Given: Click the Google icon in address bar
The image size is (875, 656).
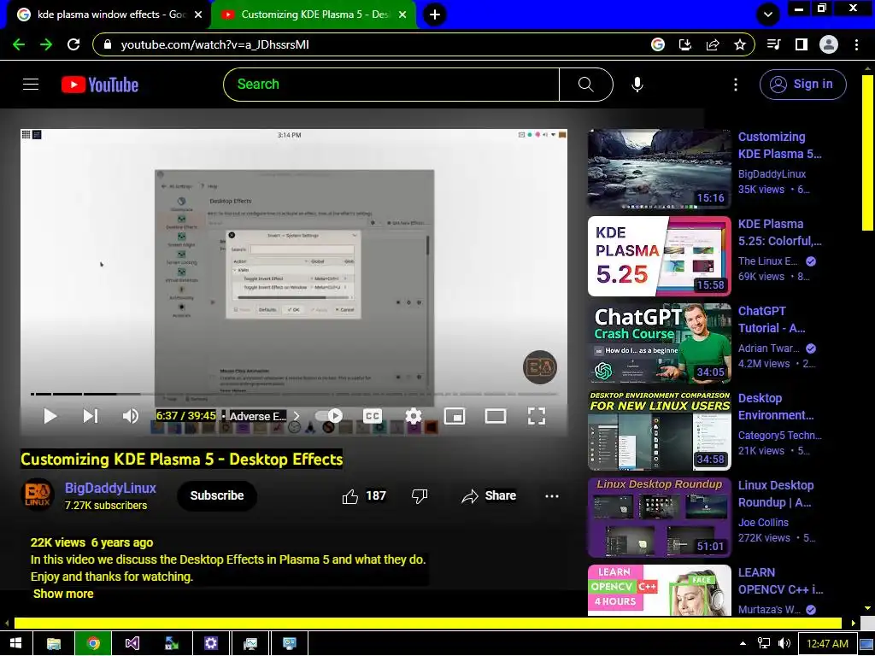Looking at the screenshot, I should coord(658,44).
